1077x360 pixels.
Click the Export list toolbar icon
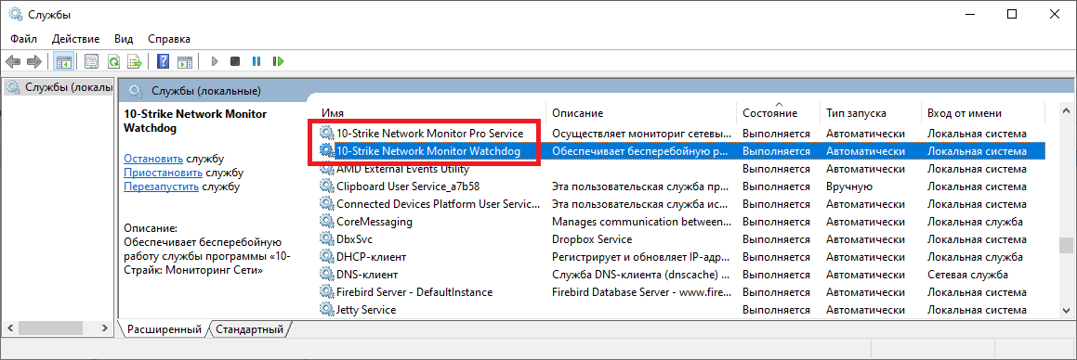[136, 62]
